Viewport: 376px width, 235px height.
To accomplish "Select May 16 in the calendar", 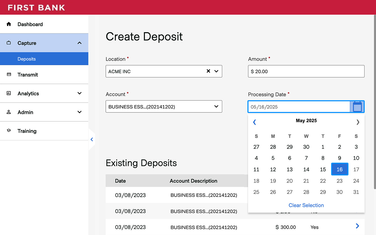I will coord(340,169).
